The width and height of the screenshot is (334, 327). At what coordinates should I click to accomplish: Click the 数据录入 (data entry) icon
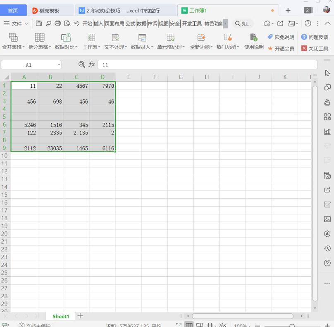[142, 38]
